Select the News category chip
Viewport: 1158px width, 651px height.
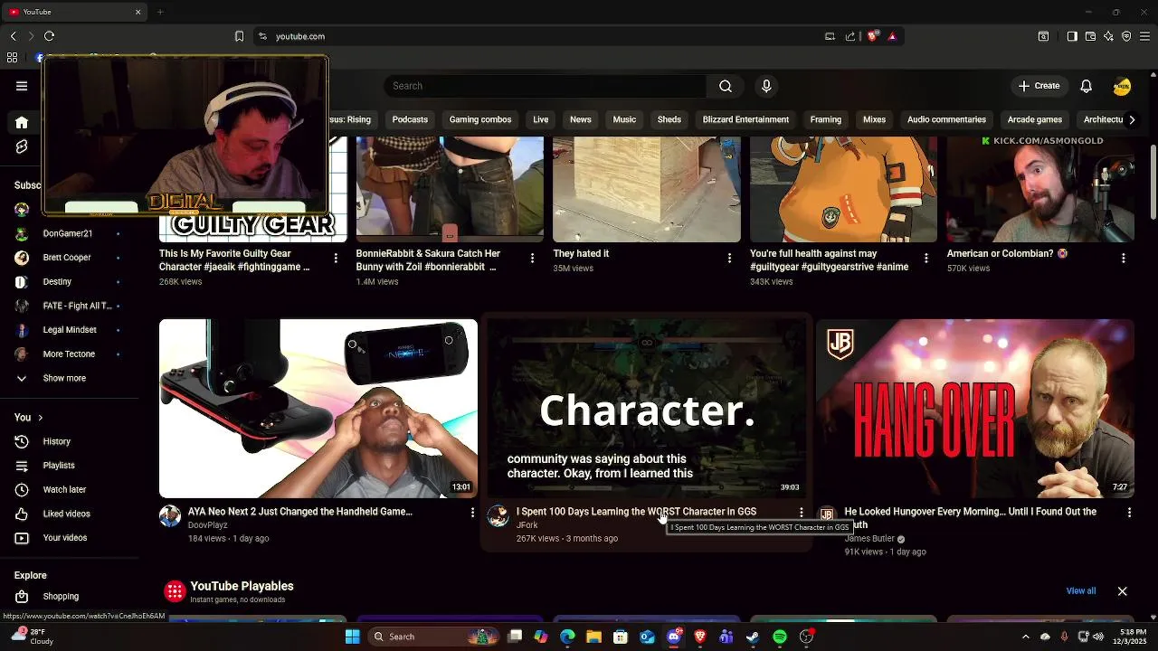(x=581, y=119)
